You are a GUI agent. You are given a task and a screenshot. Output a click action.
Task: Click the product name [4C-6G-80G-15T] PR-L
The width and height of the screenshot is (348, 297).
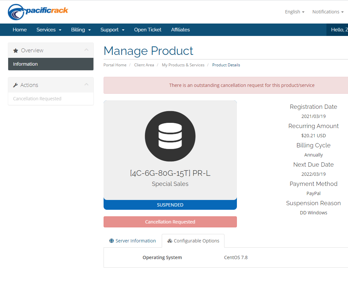[170, 173]
